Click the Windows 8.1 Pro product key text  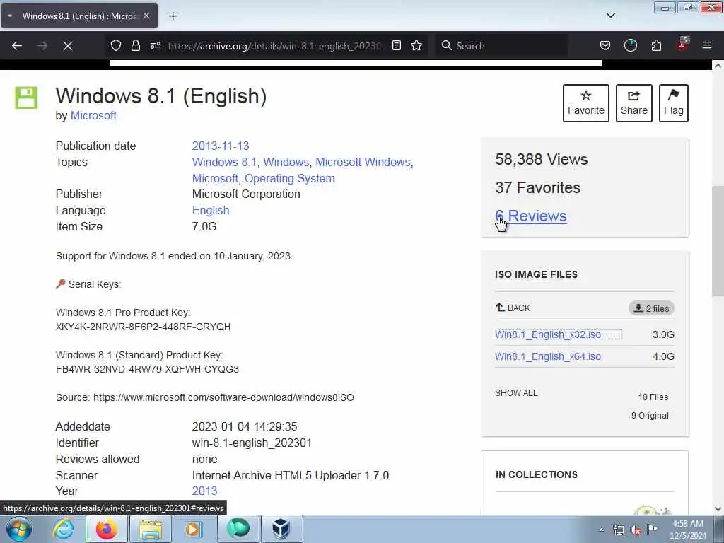coord(143,327)
